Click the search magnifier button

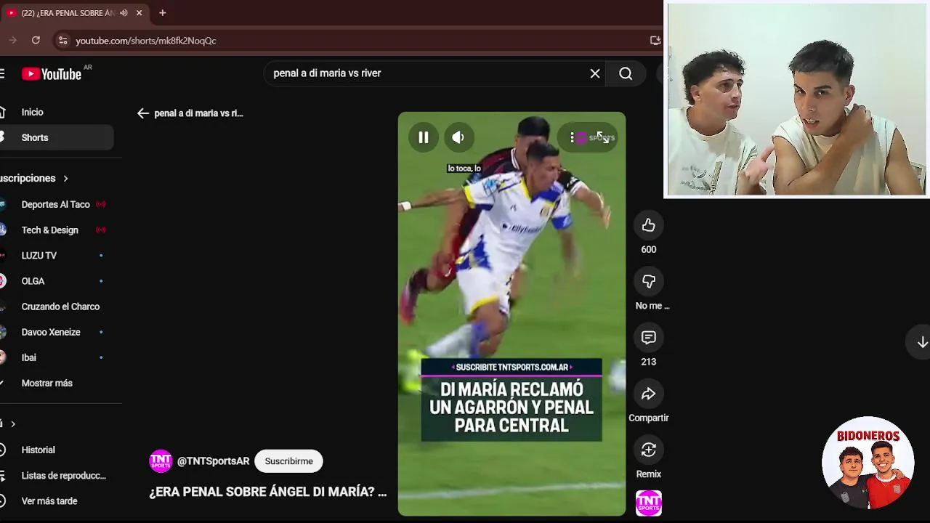coord(626,73)
